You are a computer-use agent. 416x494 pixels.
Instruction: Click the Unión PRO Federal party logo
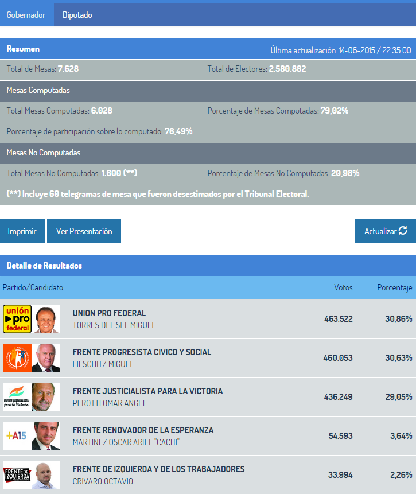[x=17, y=319]
